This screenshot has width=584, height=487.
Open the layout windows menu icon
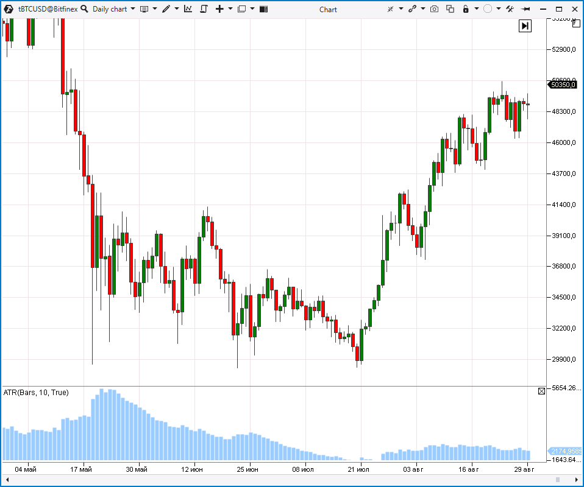point(242,9)
